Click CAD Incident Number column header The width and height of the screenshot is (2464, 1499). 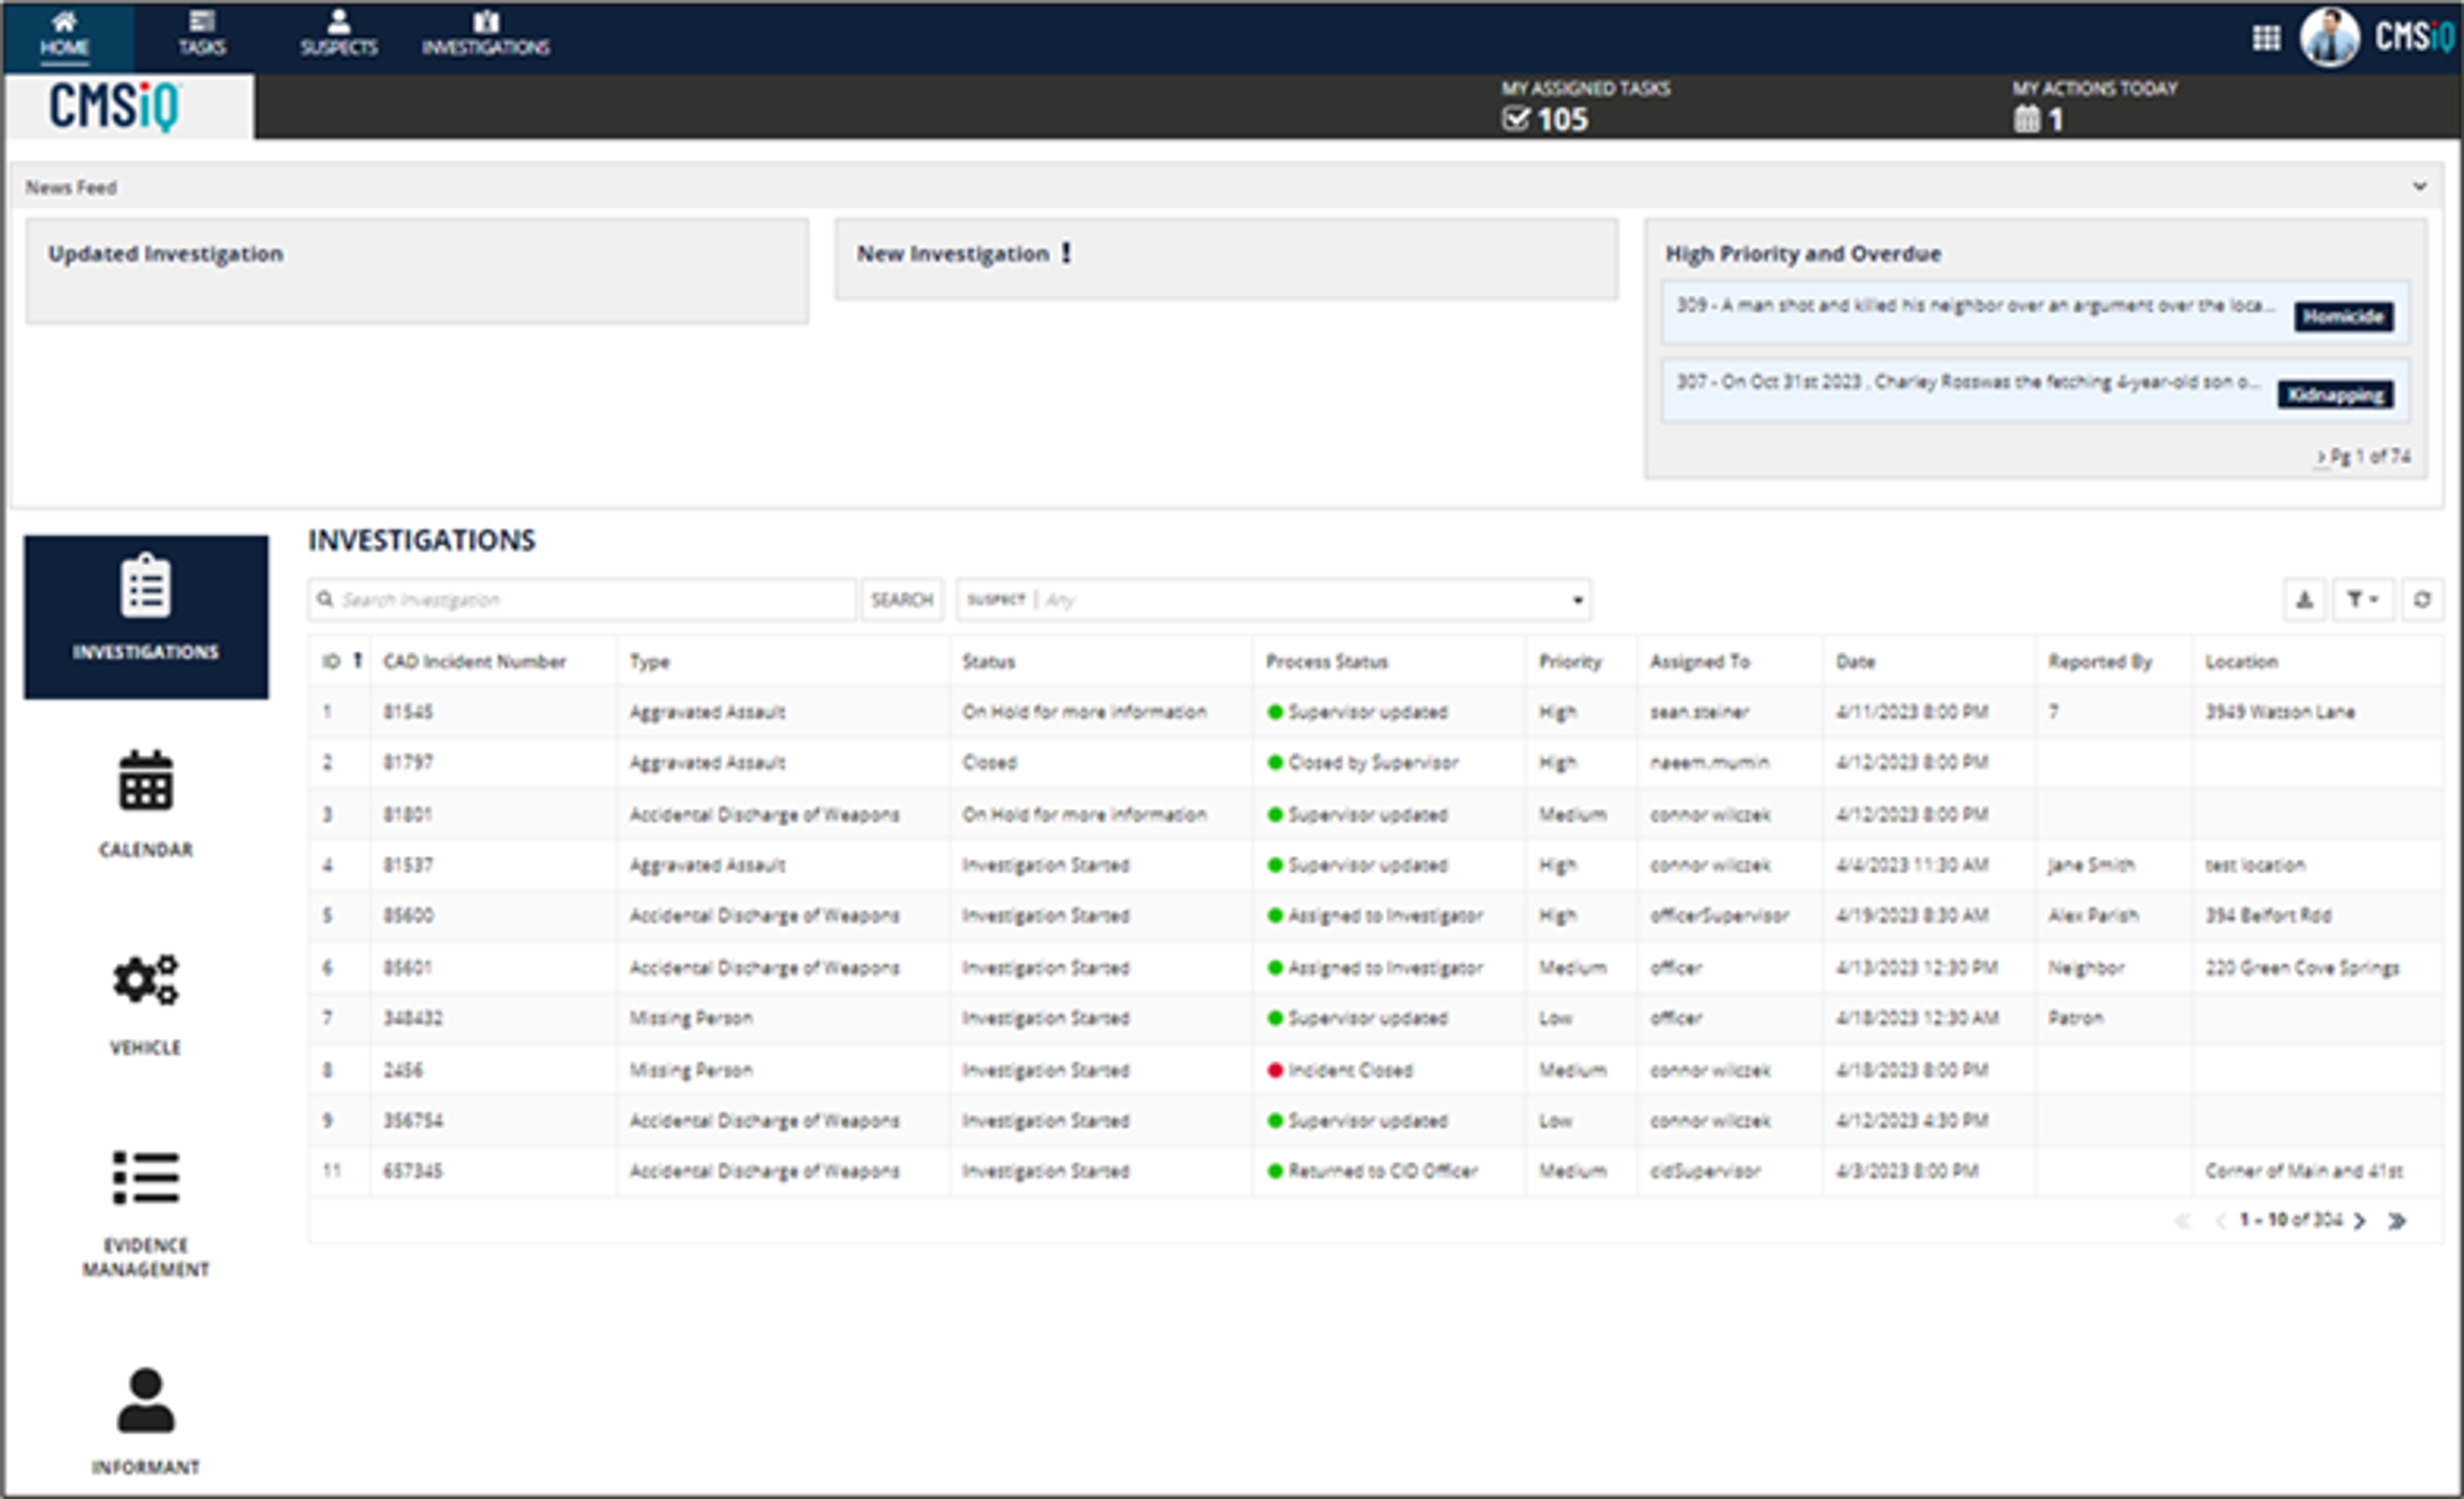[x=475, y=661]
